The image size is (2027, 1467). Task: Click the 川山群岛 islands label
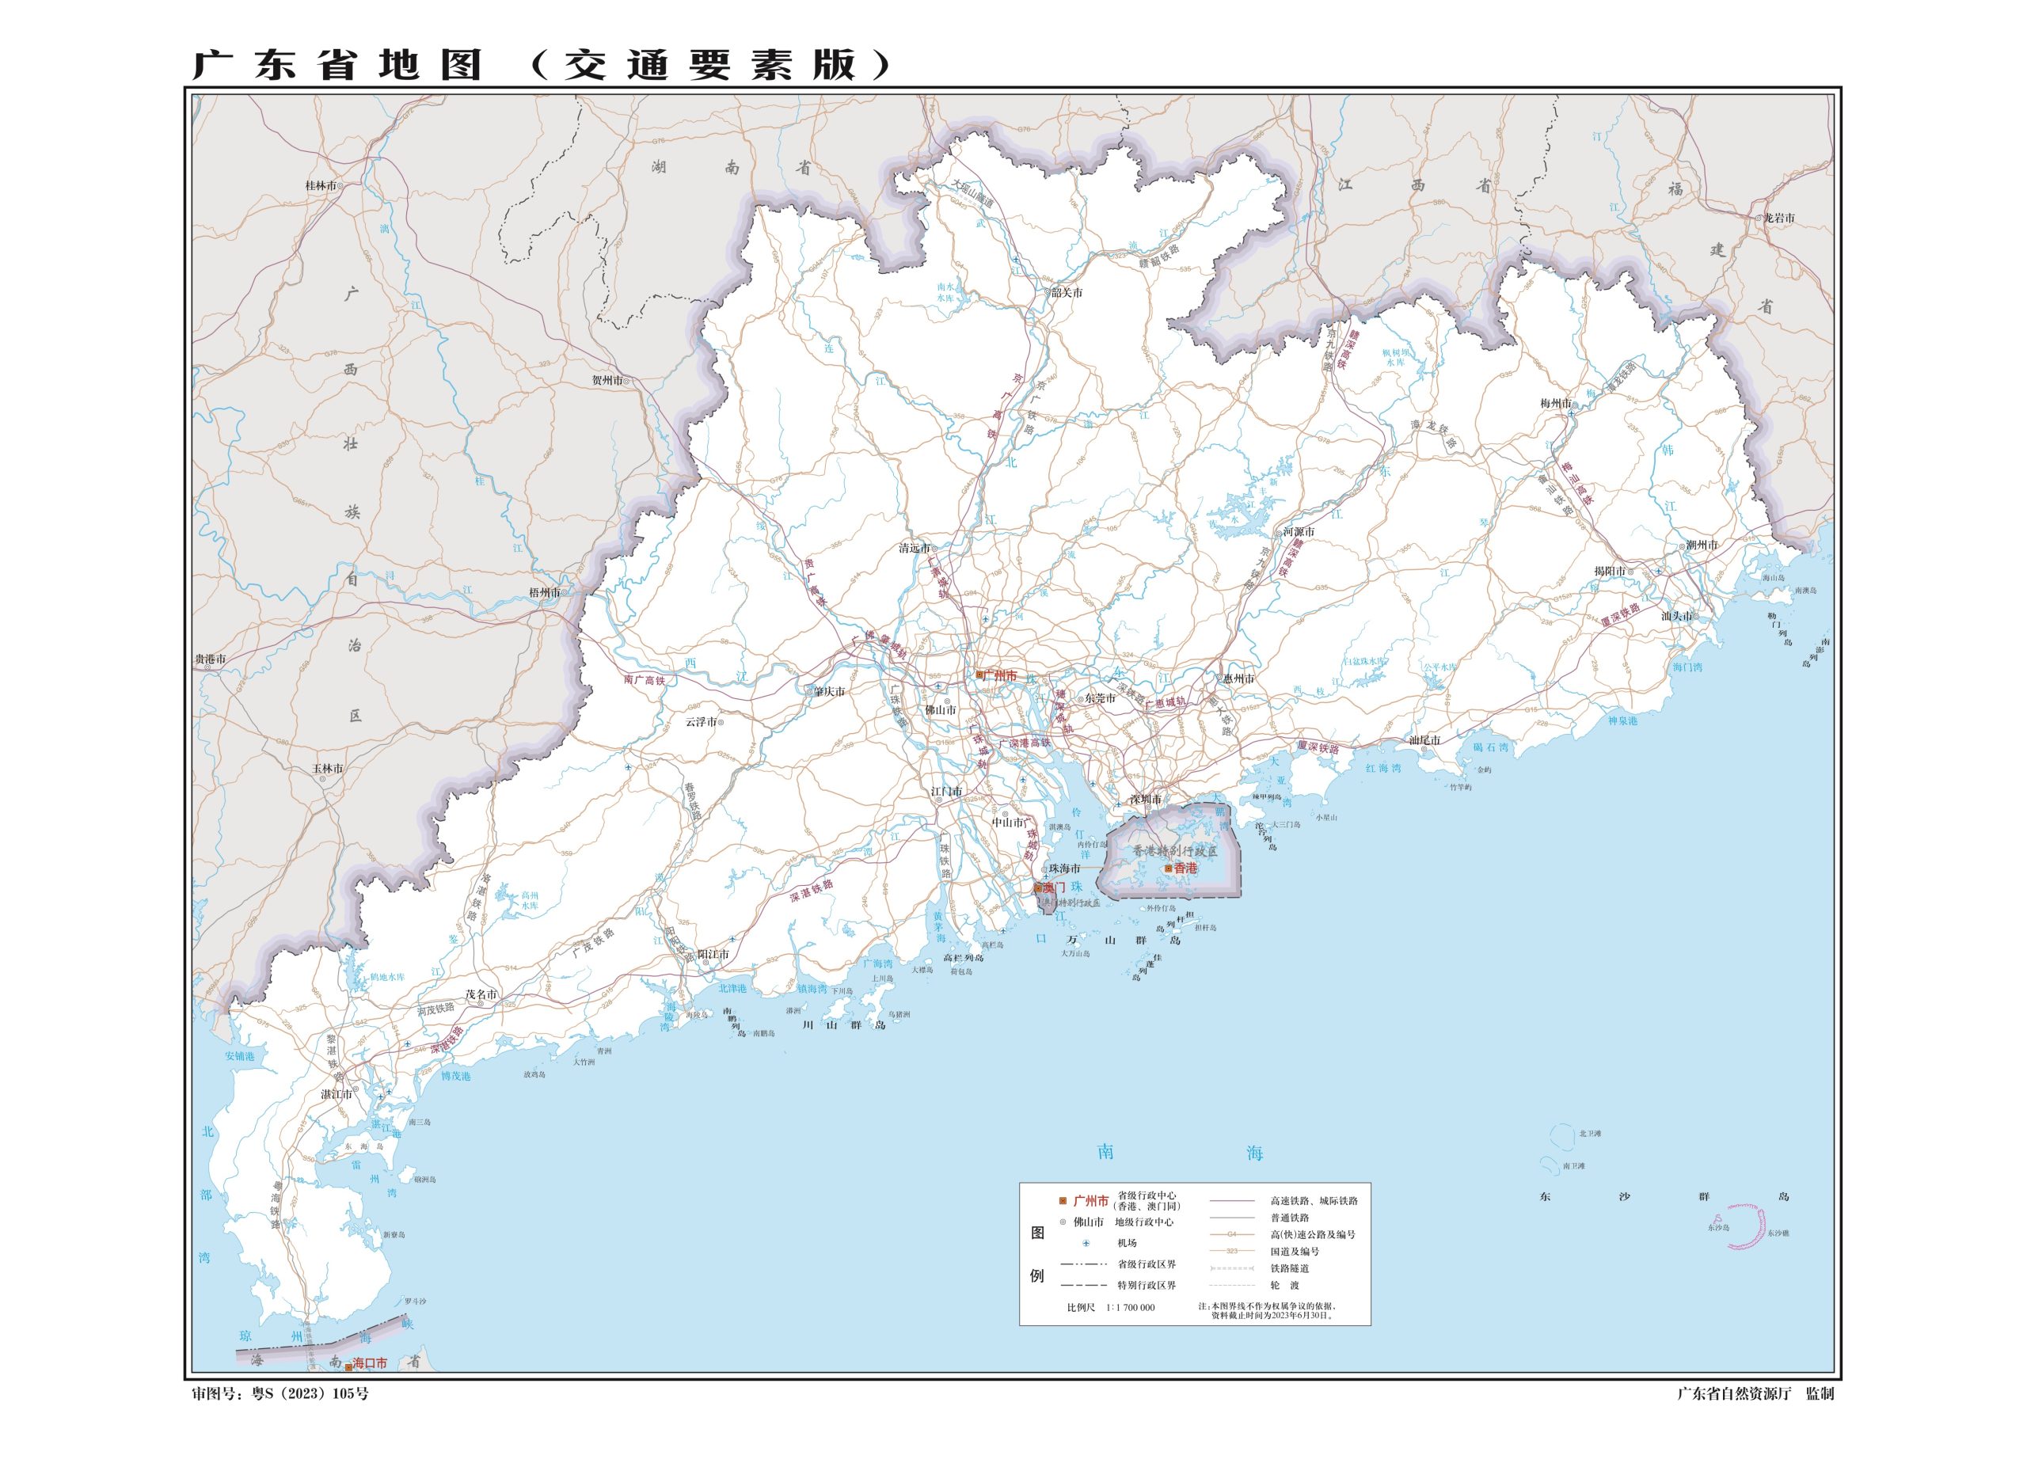tap(844, 1026)
